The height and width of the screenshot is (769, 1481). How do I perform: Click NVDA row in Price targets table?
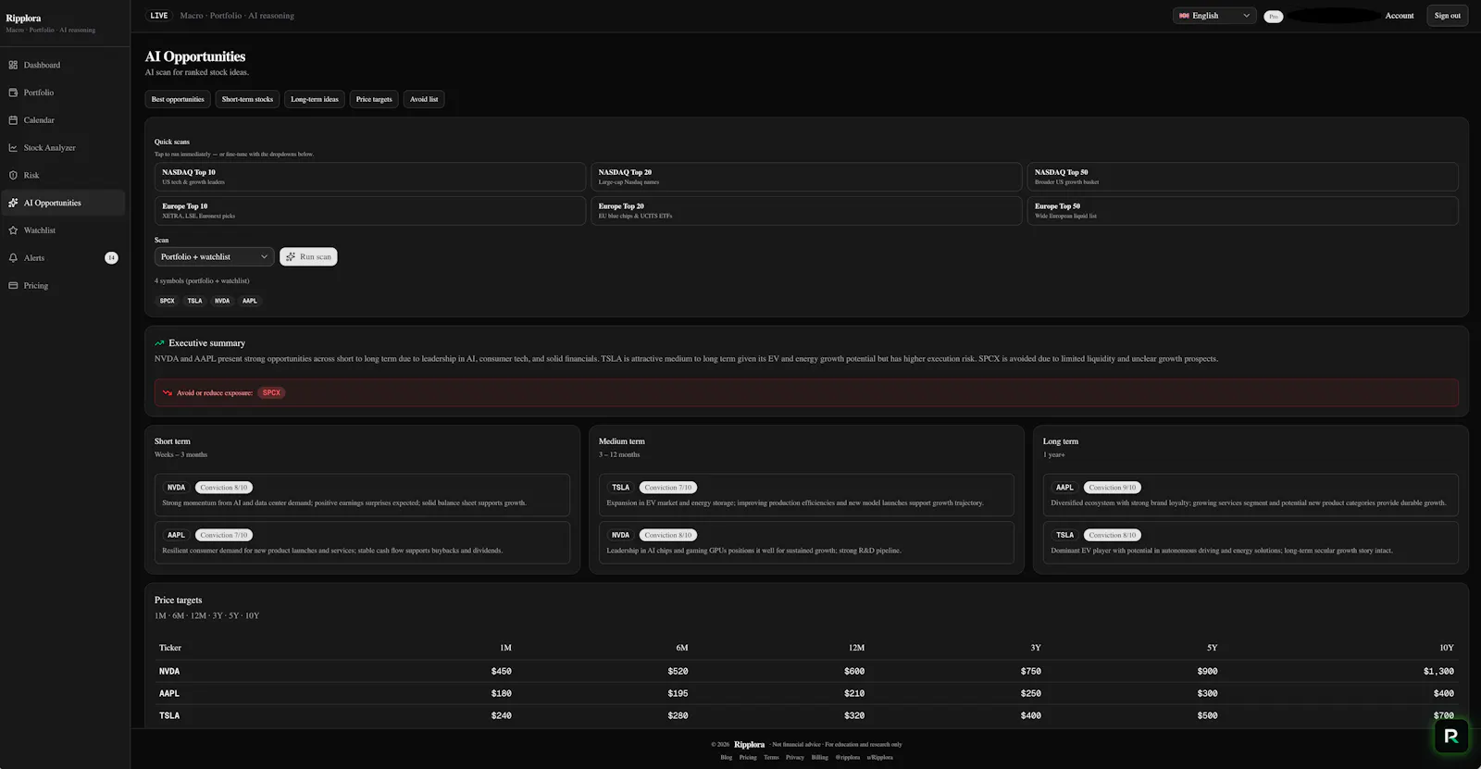pyautogui.click(x=806, y=672)
